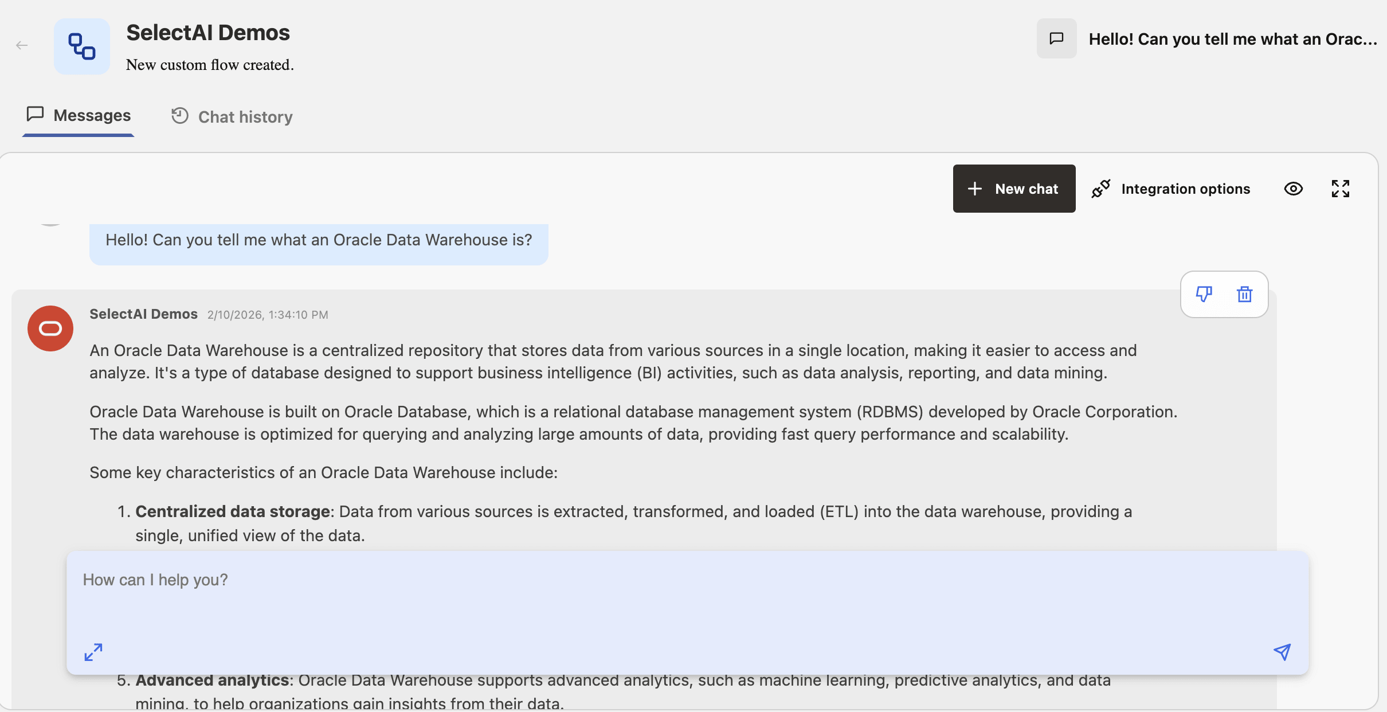
Task: Send message with paper plane icon
Action: (1282, 652)
